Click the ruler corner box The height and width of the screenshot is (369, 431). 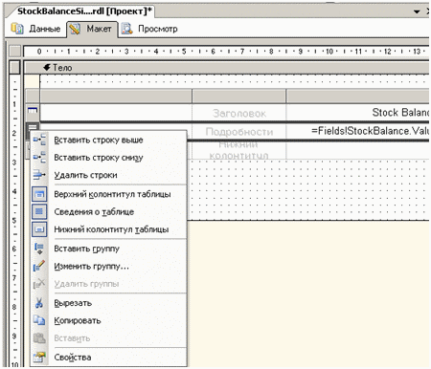point(14,51)
